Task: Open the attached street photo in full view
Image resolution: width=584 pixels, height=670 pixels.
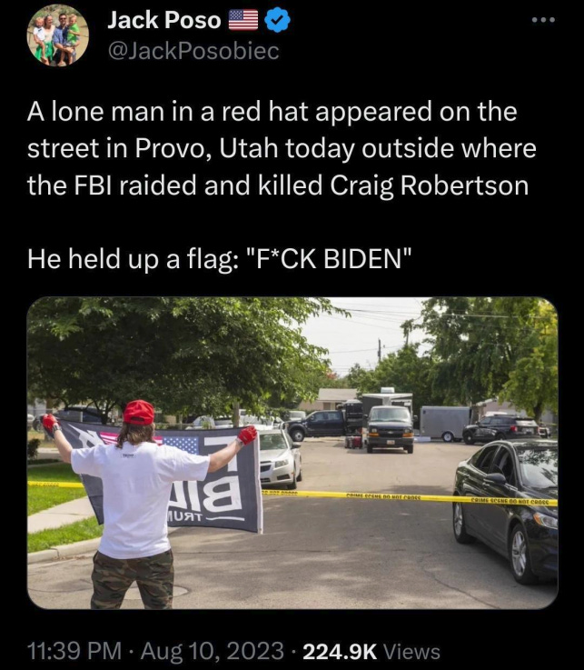Action: pos(292,453)
